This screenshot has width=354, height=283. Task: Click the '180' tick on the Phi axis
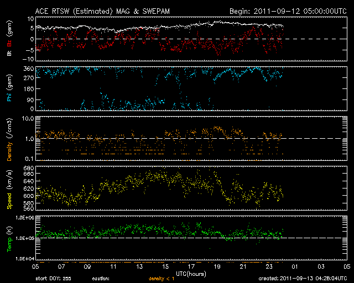[29, 89]
